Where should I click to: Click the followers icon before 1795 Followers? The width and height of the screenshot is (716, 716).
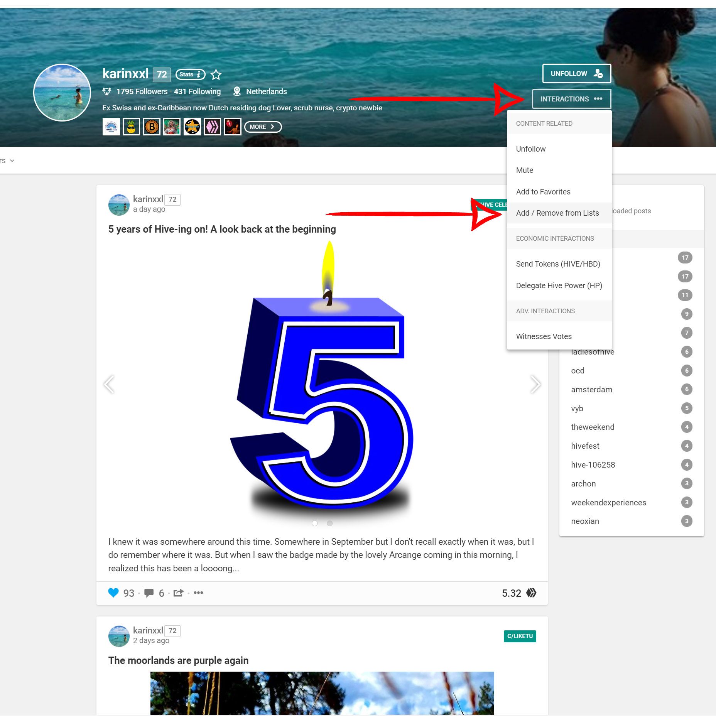pos(107,91)
